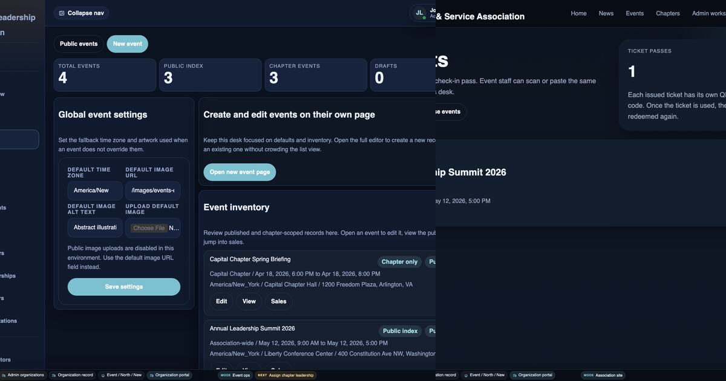The image size is (726, 381).
Task: Open Home in Association site nav
Action: point(579,13)
